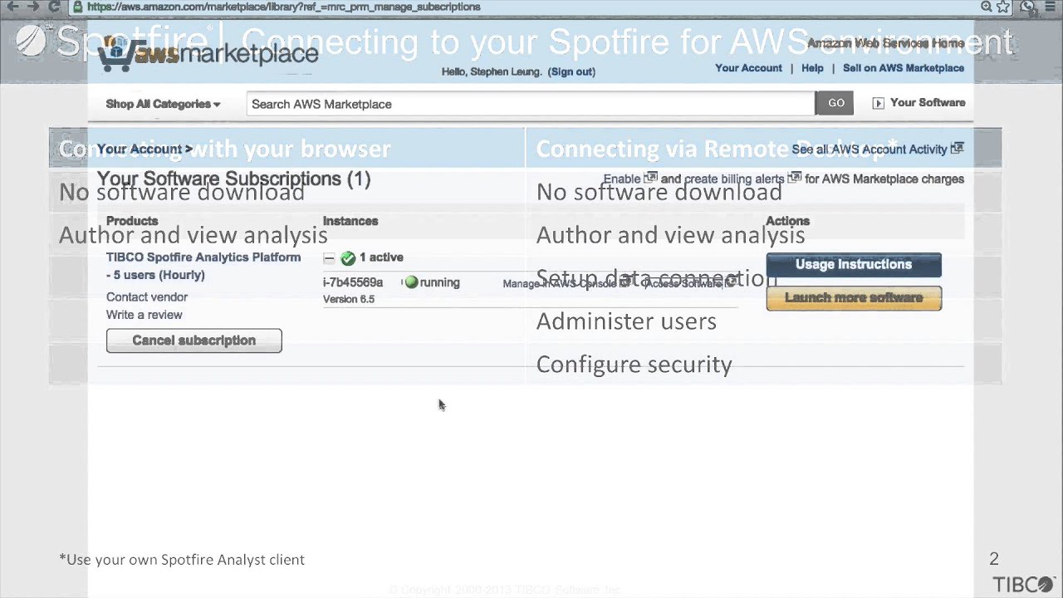The height and width of the screenshot is (598, 1063).
Task: Collapse the 1 active instances list
Action: pos(329,258)
